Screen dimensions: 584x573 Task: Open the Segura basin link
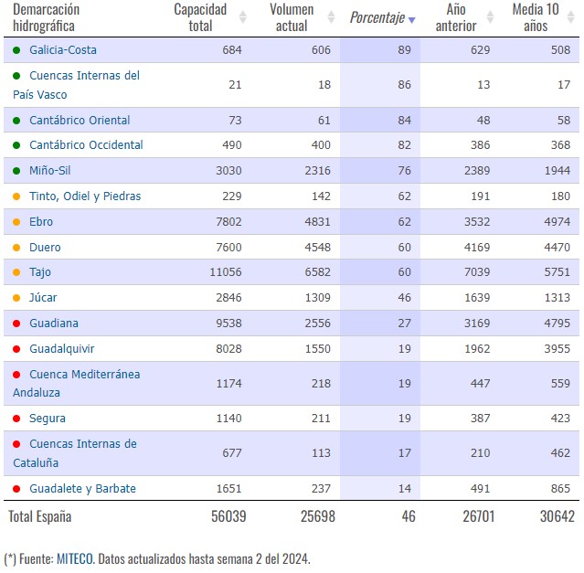point(48,419)
